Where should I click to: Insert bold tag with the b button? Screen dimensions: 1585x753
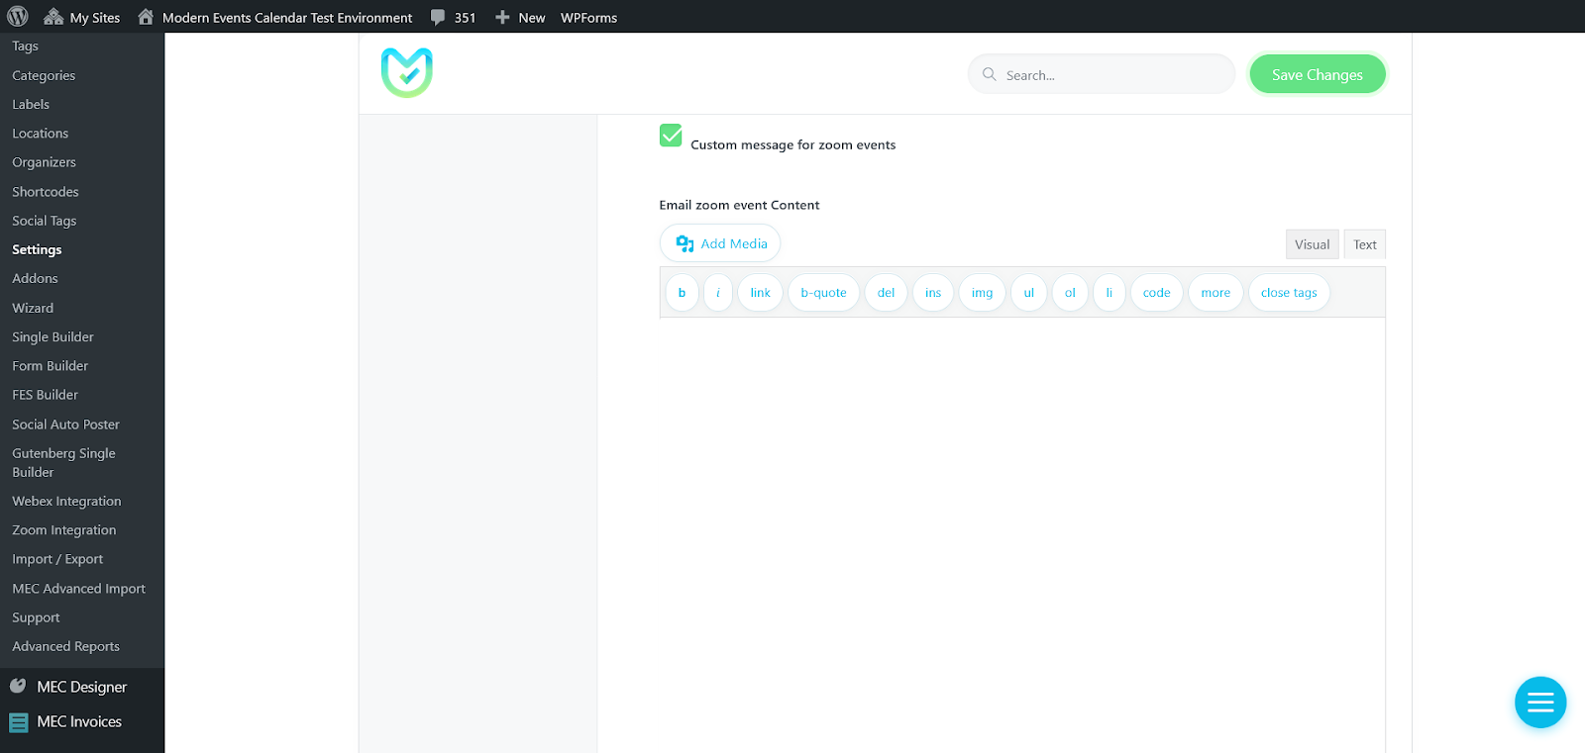[682, 293]
